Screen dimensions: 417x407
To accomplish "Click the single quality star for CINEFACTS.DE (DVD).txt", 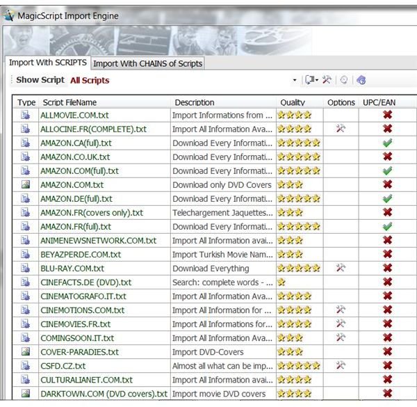I will pyautogui.click(x=281, y=282).
